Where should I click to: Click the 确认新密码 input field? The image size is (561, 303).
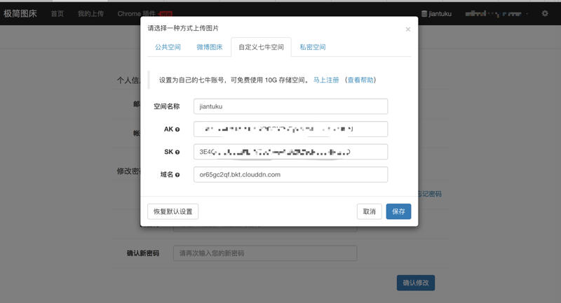(265, 253)
